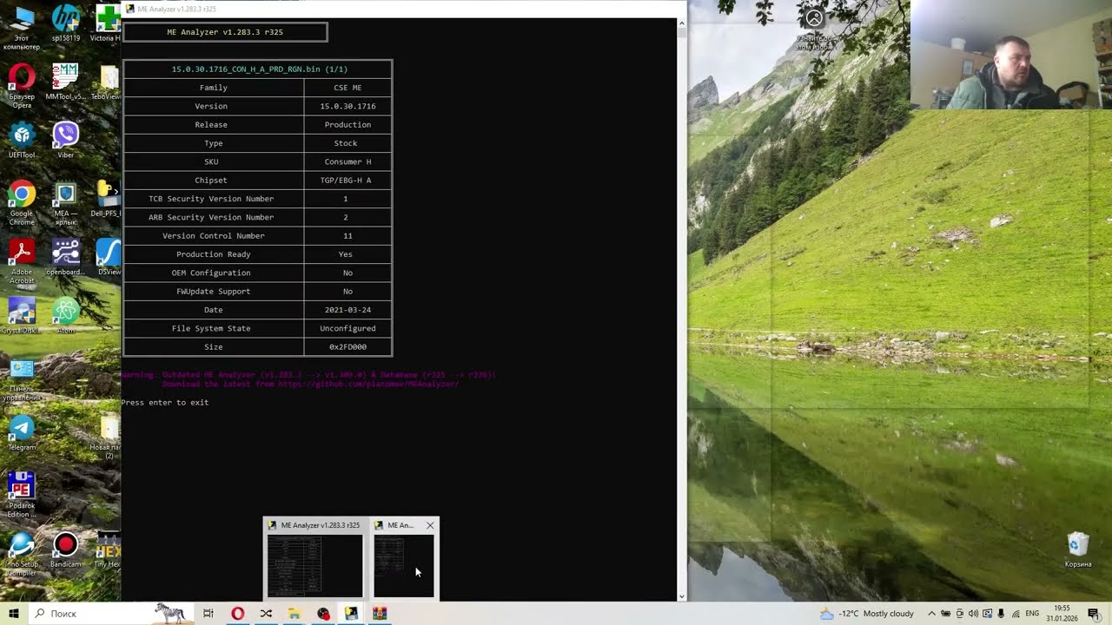1112x625 pixels.
Task: Click the Family value CSE ME
Action: coord(347,88)
